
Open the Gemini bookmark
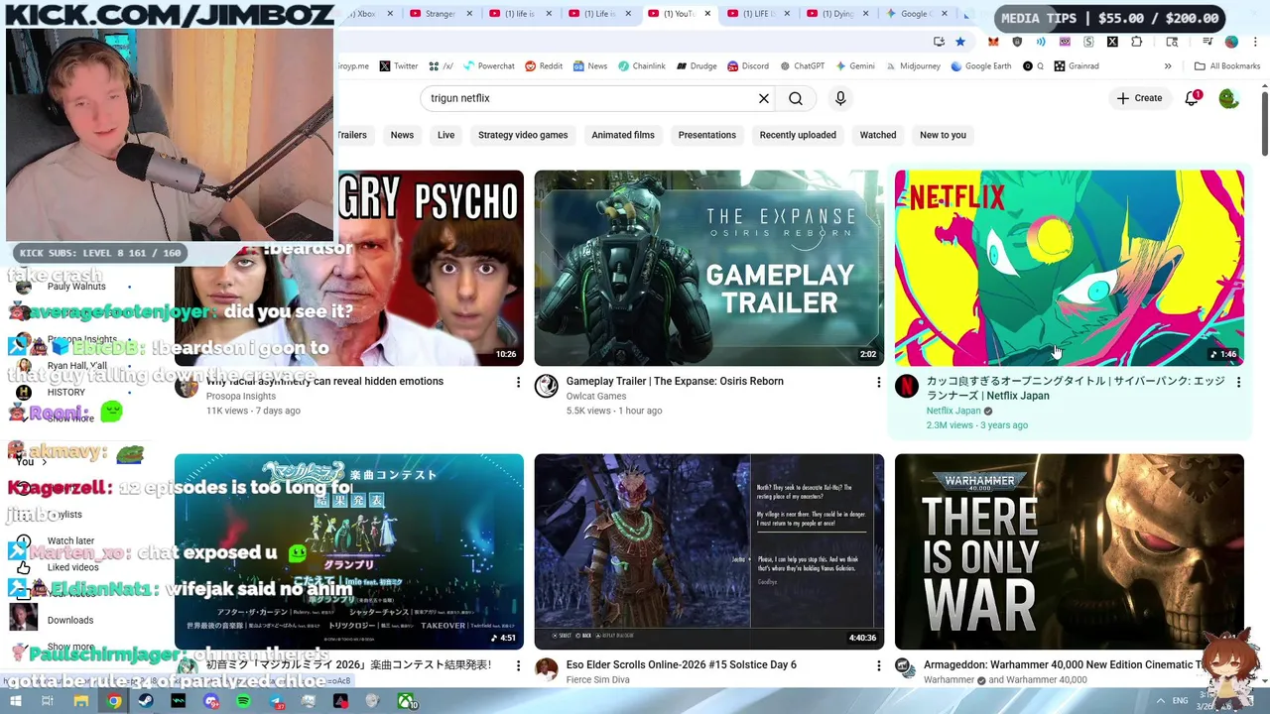855,66
